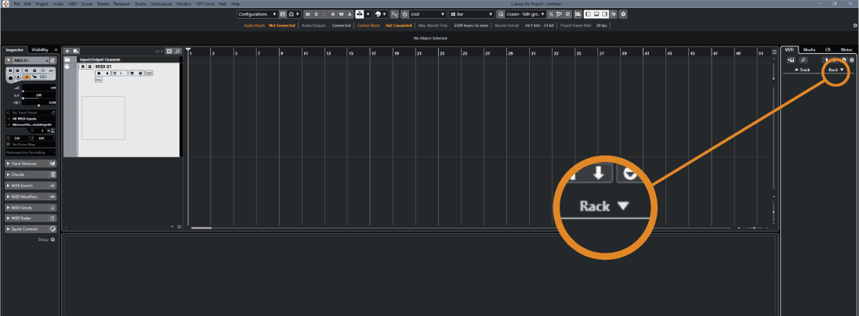Expand the MIDI Inserts section
859x316 pixels.
coord(31,185)
